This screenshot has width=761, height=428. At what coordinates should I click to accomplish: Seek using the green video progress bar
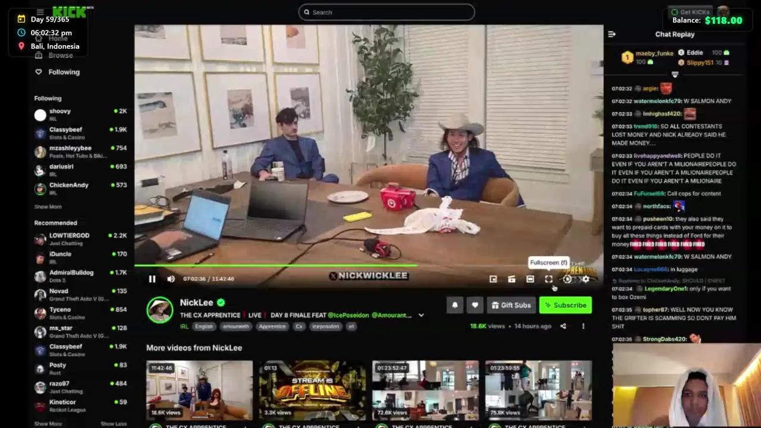coord(369,266)
